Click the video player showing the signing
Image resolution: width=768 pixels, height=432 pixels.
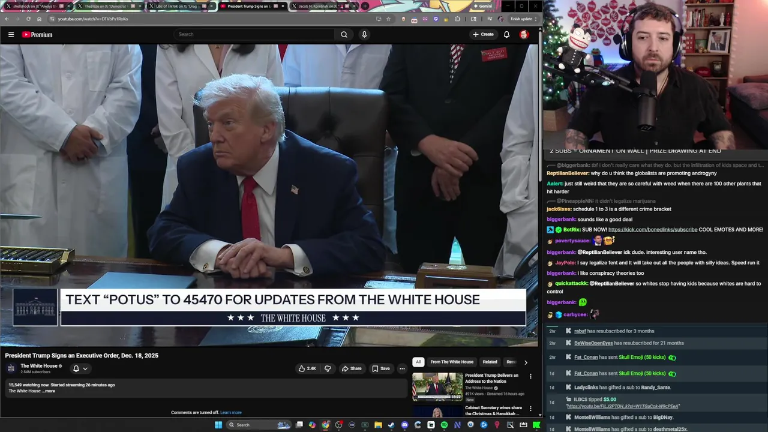[x=269, y=195]
